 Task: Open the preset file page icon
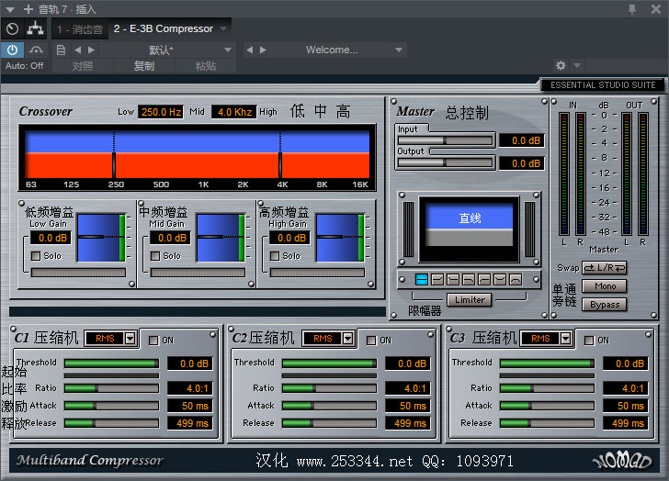(x=61, y=50)
